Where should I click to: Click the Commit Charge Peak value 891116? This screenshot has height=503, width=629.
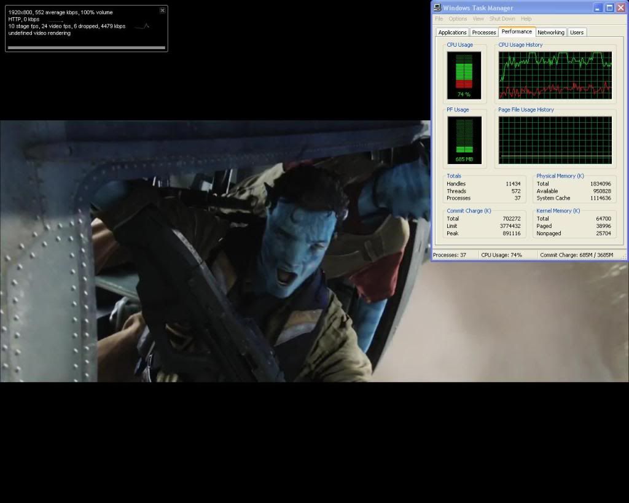click(512, 233)
